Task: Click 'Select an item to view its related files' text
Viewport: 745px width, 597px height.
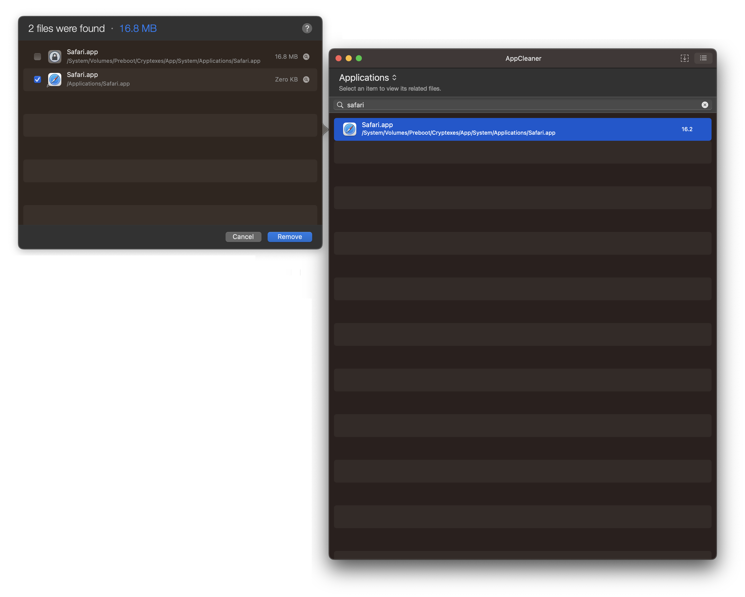Action: (x=390, y=89)
